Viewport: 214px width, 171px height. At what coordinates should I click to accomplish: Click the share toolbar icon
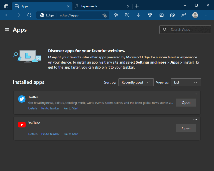click(x=184, y=15)
